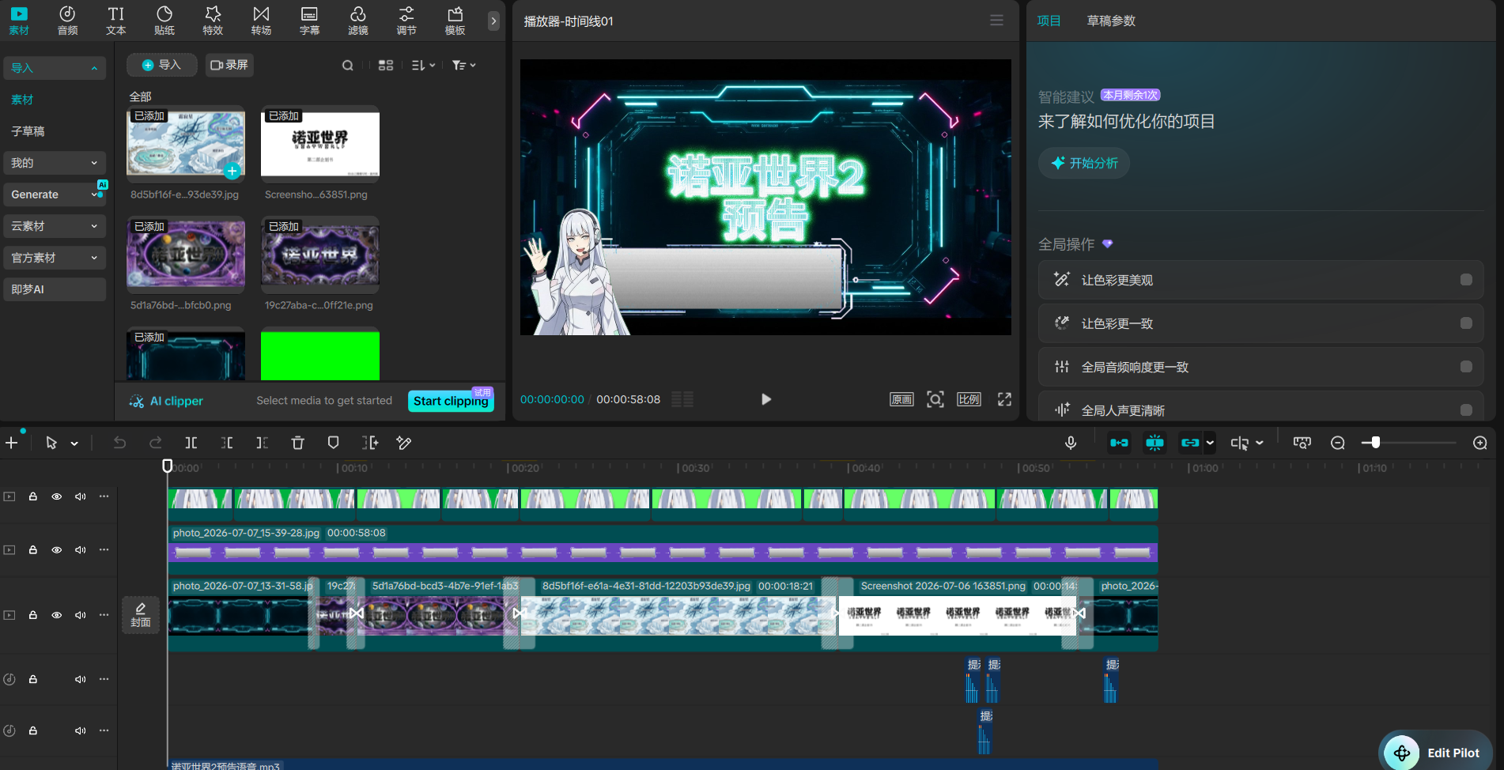Viewport: 1504px width, 770px height.
Task: Open the 滤镜 filters panel
Action: 358,21
